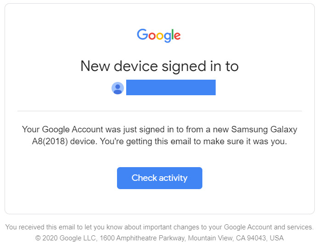The image size is (318, 250).
Task: Click the Check activity button
Action: (x=159, y=178)
